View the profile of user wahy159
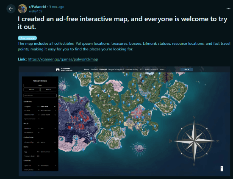 click(36, 11)
